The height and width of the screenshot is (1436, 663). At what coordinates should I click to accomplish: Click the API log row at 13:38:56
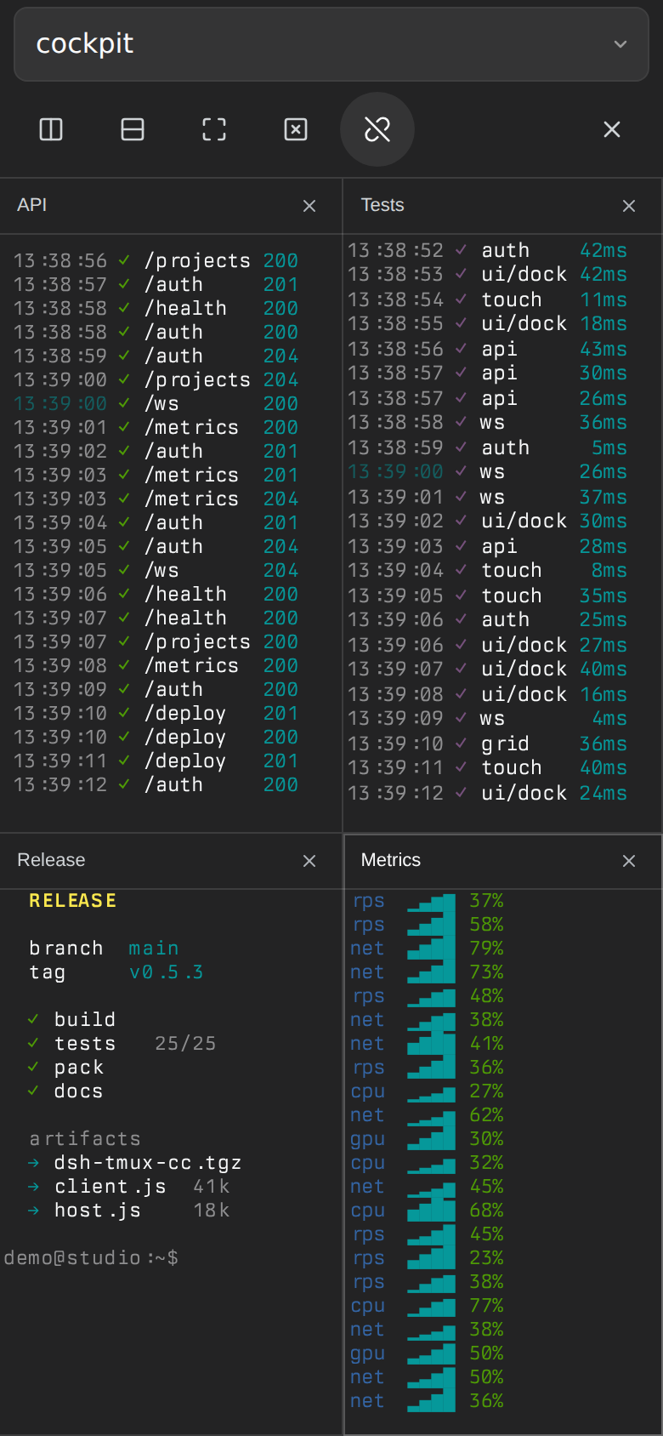156,261
